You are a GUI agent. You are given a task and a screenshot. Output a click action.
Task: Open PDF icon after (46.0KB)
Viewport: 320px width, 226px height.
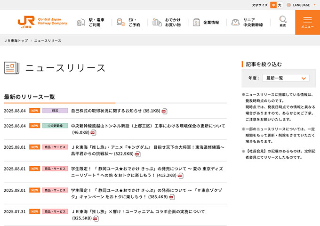[93, 133]
